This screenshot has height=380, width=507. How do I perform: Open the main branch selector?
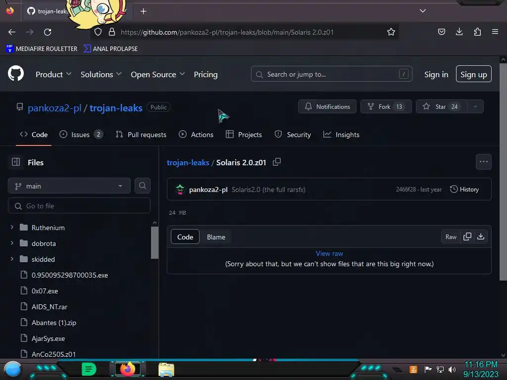click(69, 186)
